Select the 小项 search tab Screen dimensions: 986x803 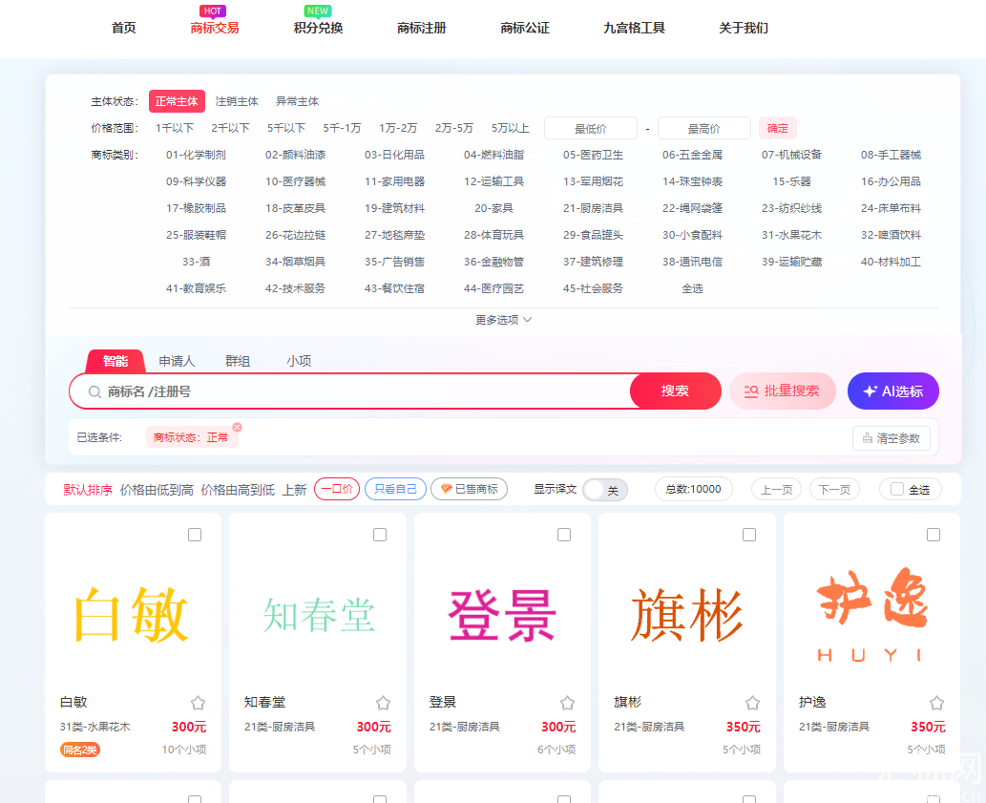coord(299,361)
